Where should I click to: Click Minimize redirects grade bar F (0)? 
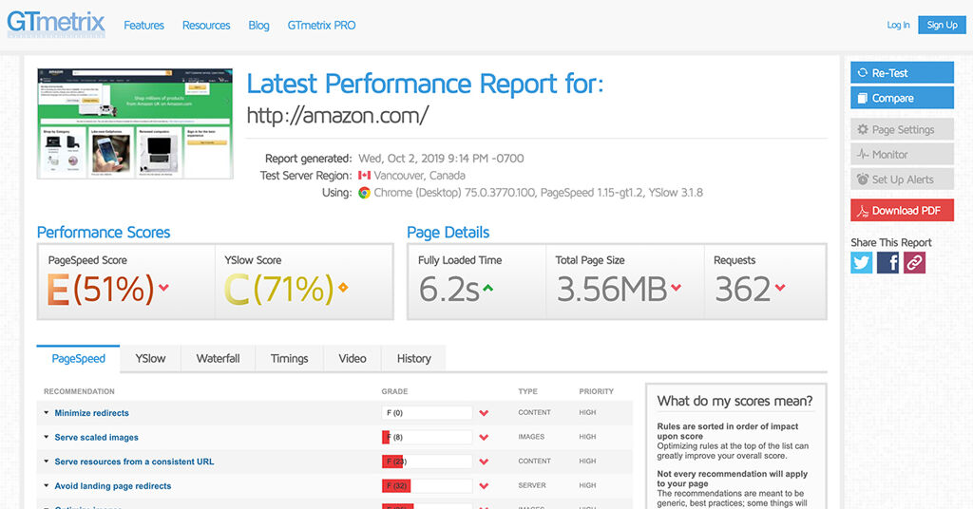[427, 413]
